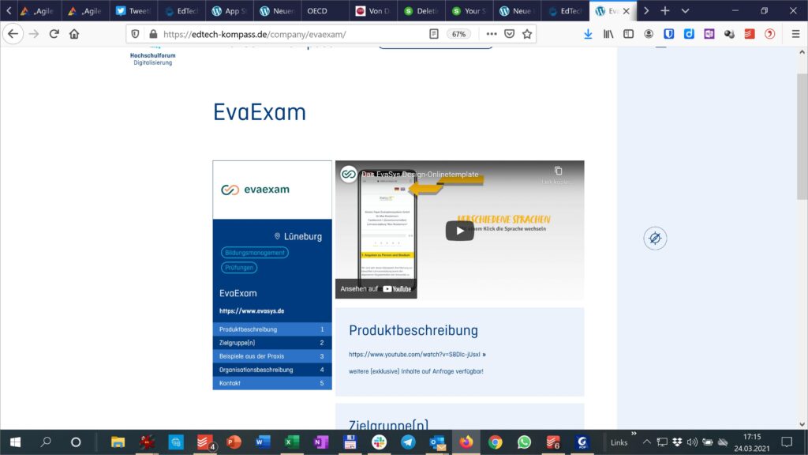Open the https://www.evasys.de link
The width and height of the screenshot is (808, 455).
252,311
